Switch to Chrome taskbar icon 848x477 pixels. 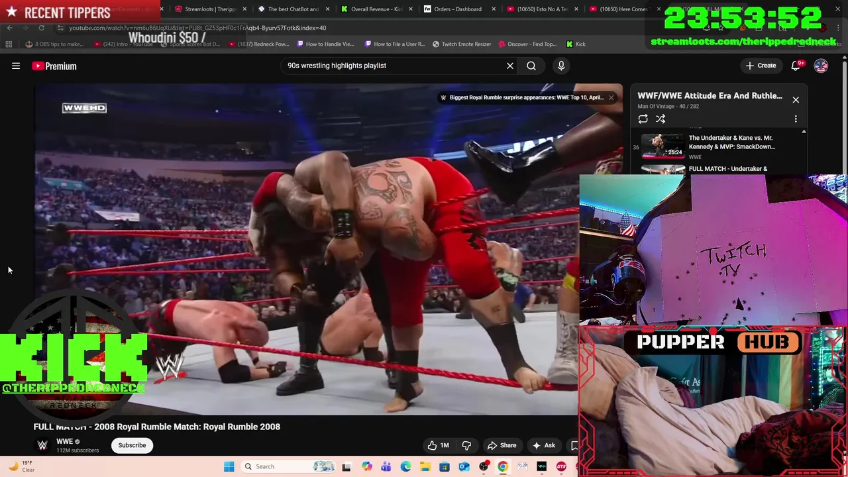click(x=503, y=466)
